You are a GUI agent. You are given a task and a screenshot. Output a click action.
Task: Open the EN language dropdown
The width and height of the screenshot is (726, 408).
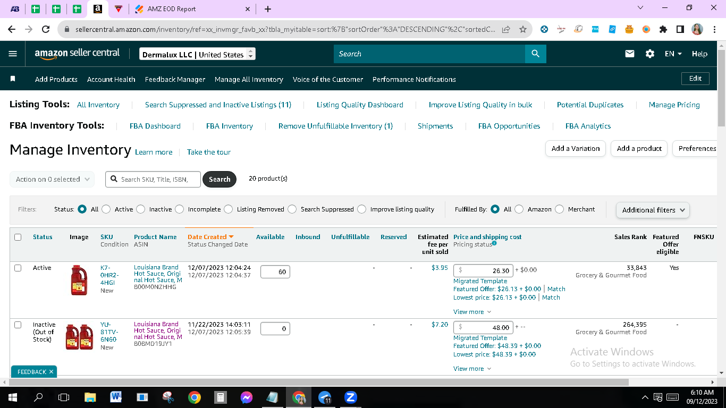(x=673, y=54)
